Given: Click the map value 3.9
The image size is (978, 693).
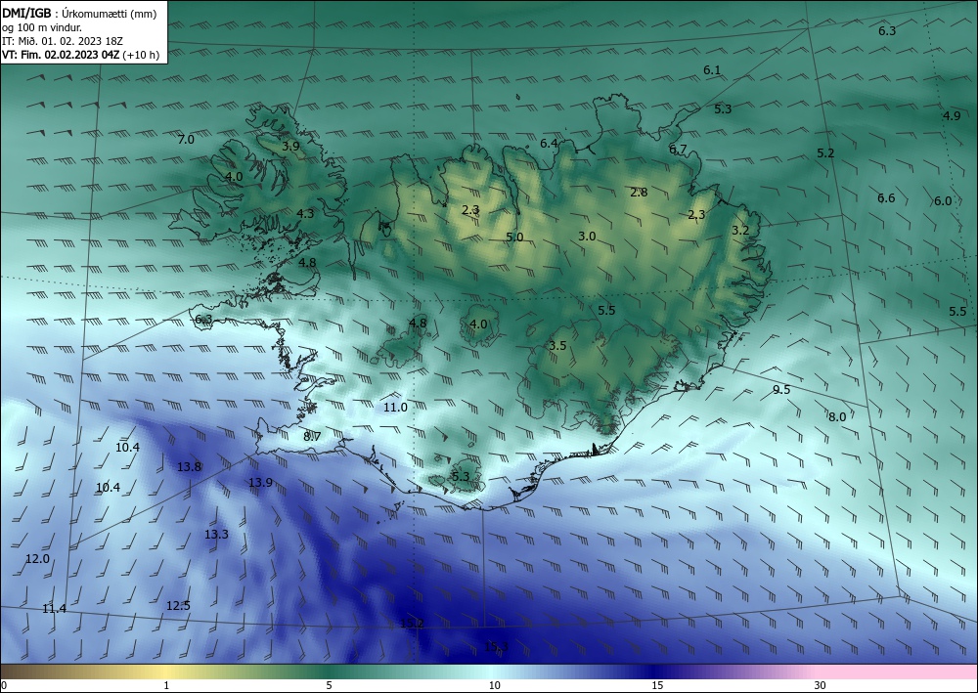Looking at the screenshot, I should (x=290, y=147).
